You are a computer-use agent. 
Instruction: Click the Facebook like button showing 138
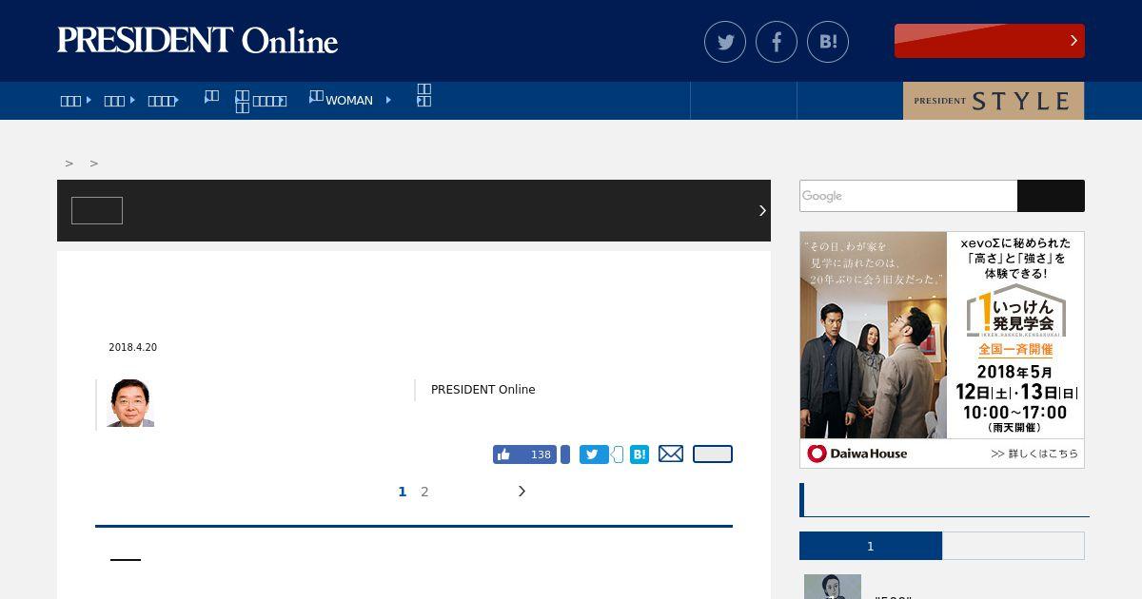click(524, 454)
